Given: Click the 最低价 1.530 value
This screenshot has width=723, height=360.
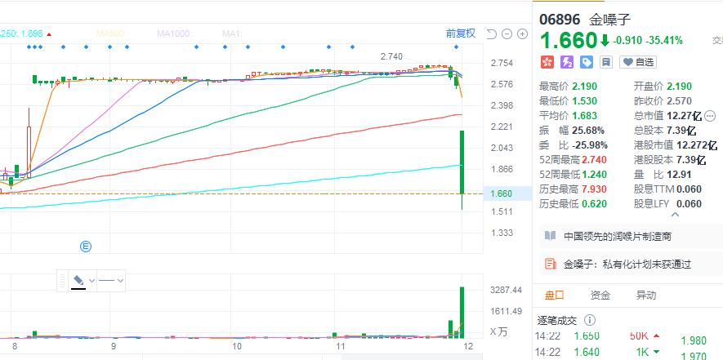Looking at the screenshot, I should click(x=585, y=101).
